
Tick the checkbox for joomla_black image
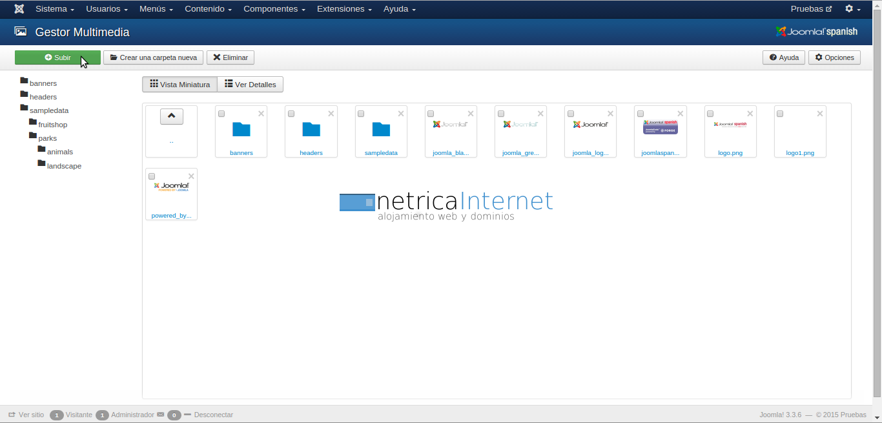pos(431,114)
